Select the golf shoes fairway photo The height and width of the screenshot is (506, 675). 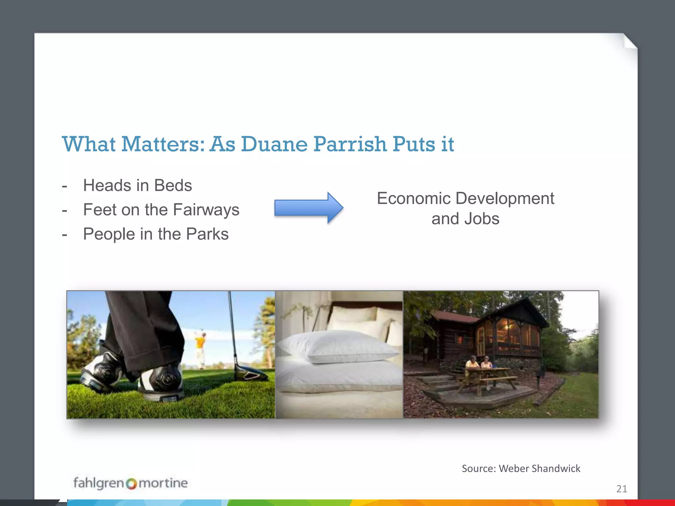click(x=171, y=355)
